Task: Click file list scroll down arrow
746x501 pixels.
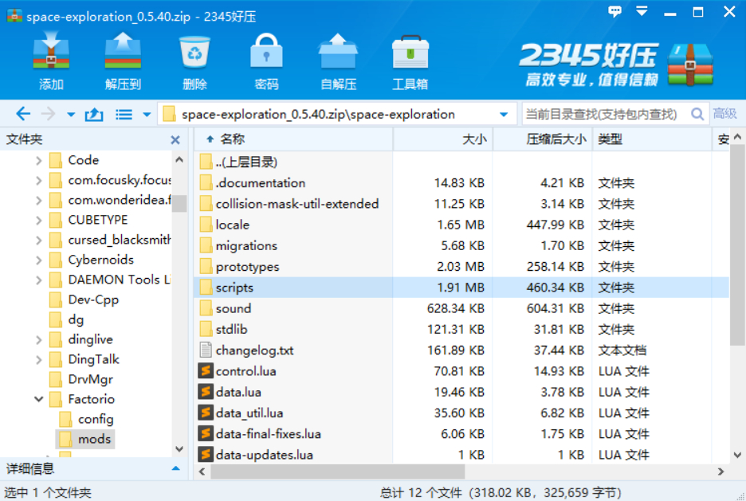Action: 737,456
